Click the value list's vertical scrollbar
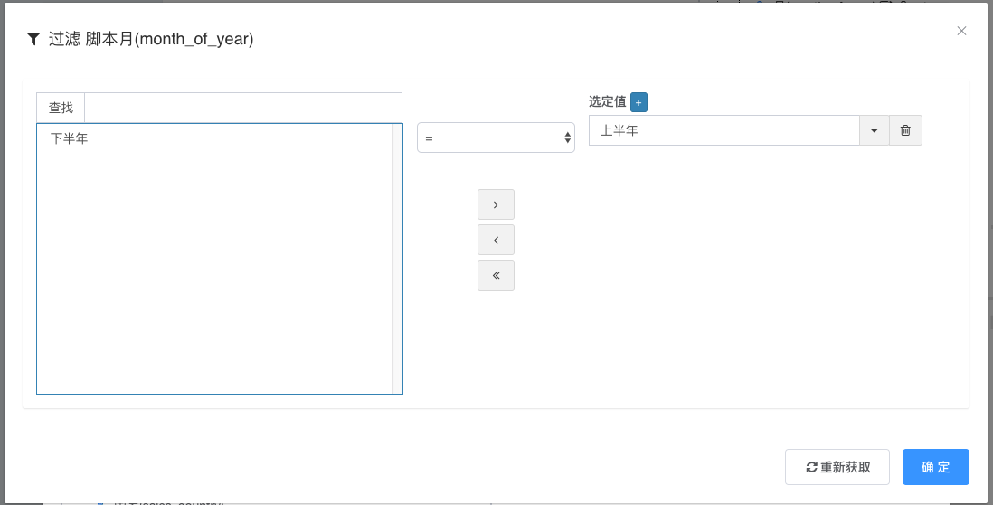The width and height of the screenshot is (993, 505). click(x=398, y=259)
